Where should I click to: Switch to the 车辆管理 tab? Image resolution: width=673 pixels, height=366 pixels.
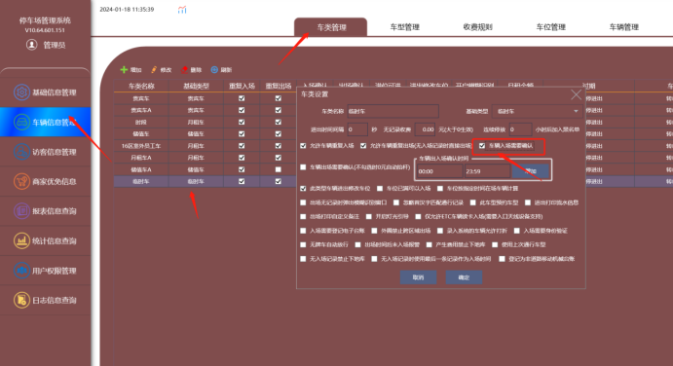point(624,27)
